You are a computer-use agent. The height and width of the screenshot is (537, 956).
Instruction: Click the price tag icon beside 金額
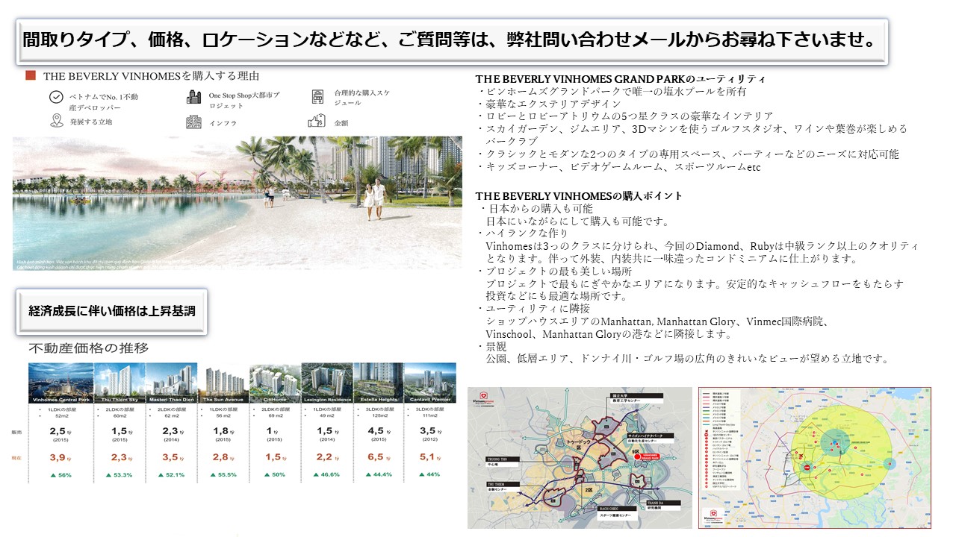(x=317, y=122)
